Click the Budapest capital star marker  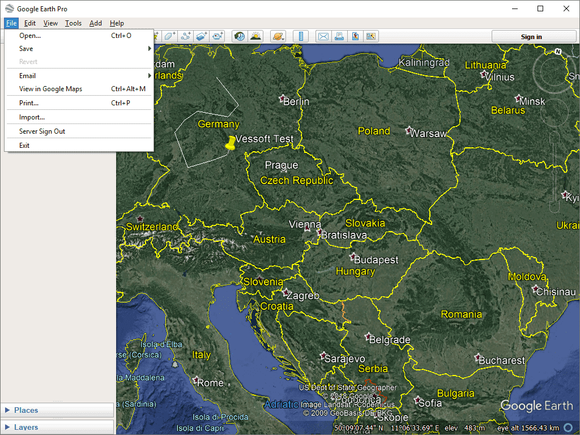click(353, 257)
